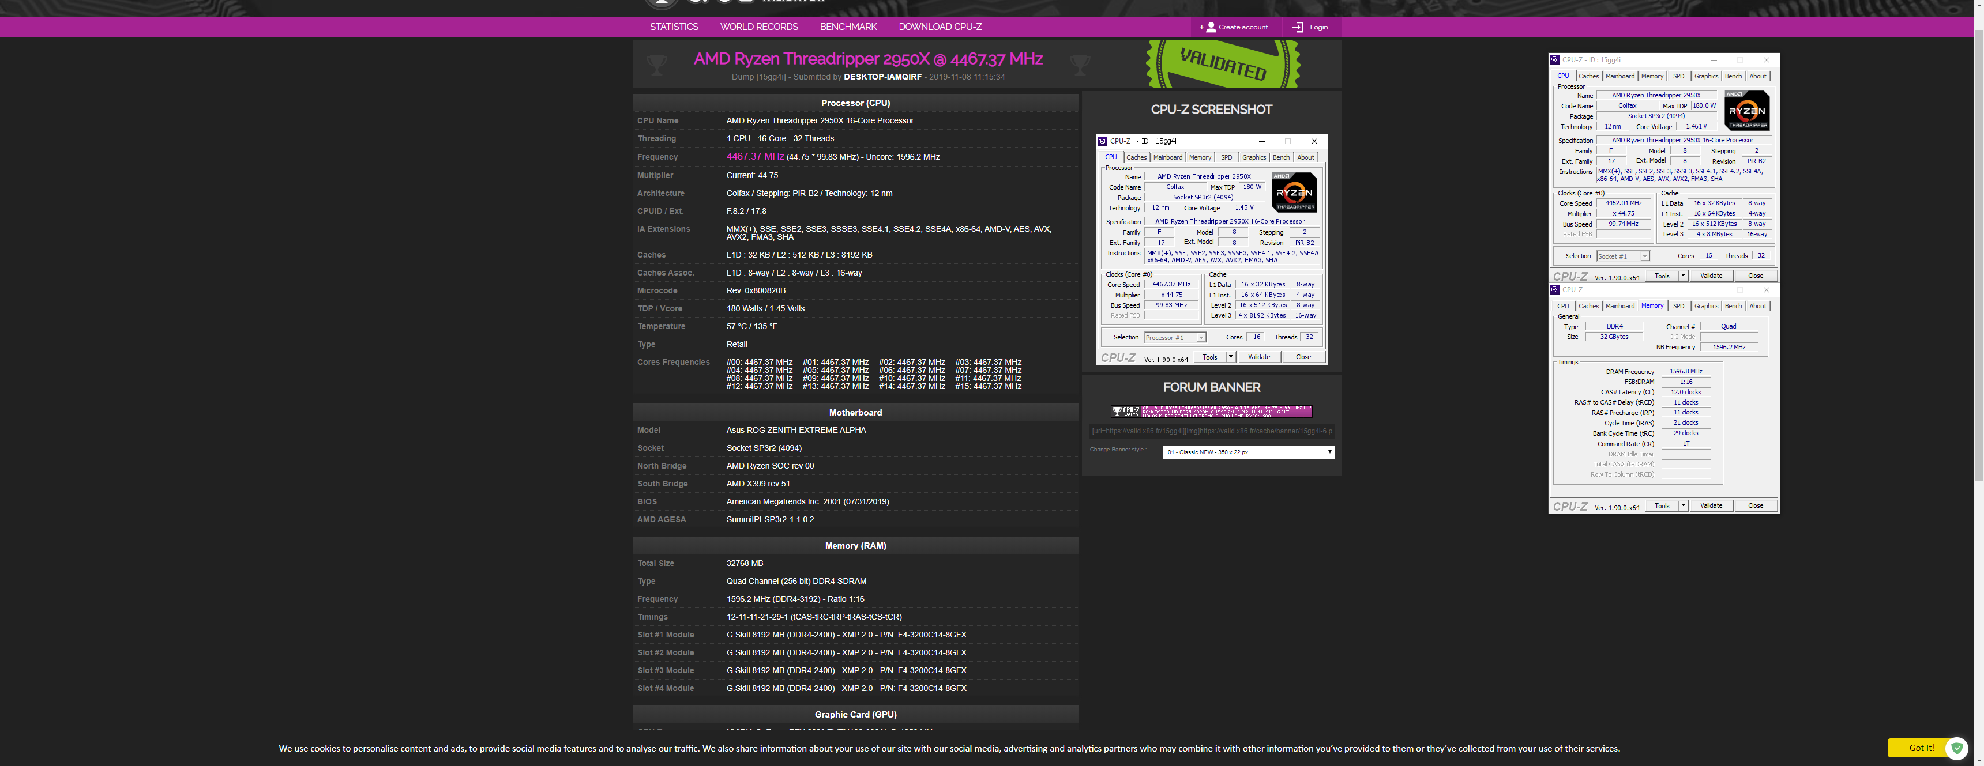Click the trophy icon left of the title

(656, 65)
